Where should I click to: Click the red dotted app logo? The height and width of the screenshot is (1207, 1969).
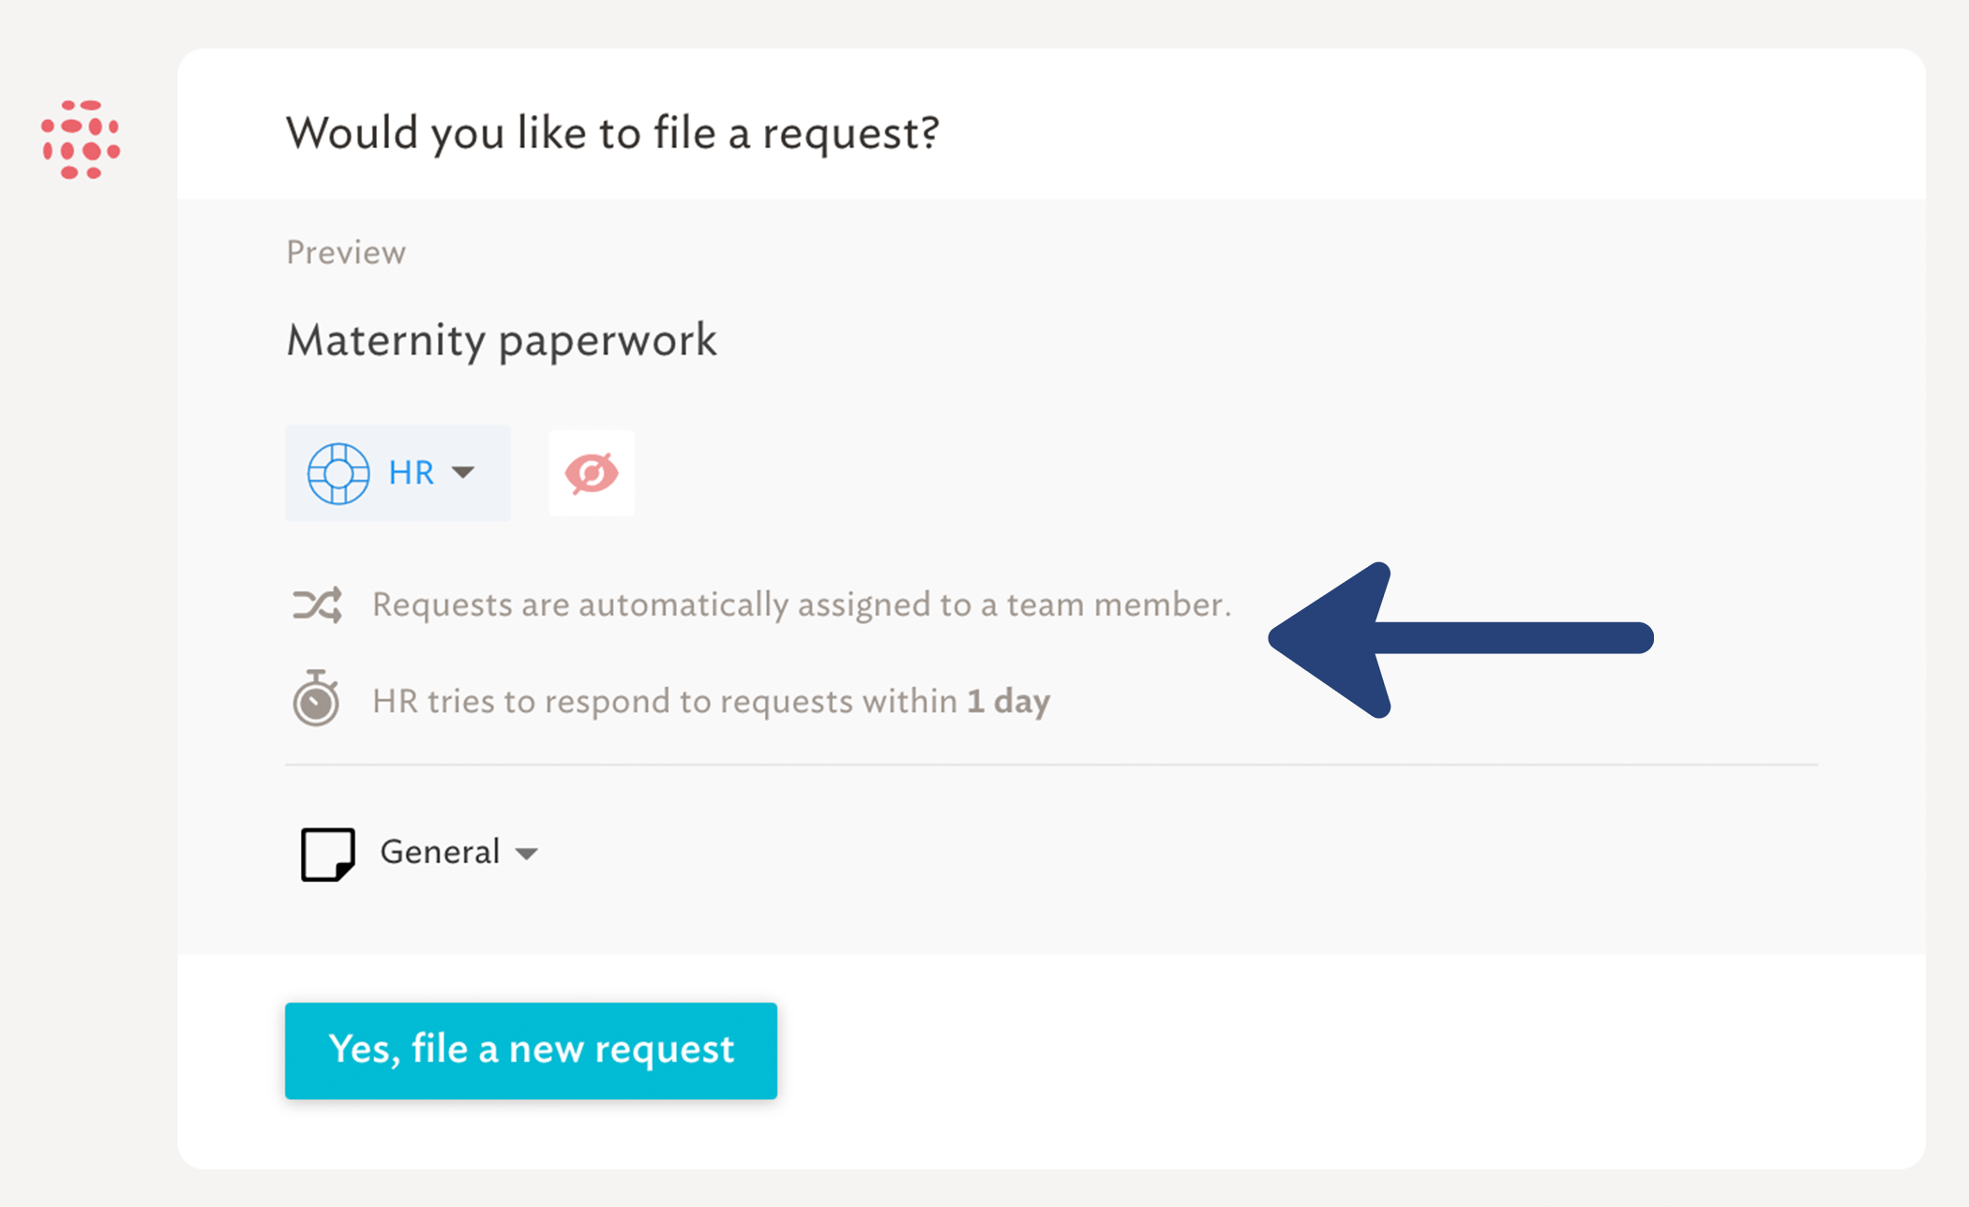(x=81, y=140)
